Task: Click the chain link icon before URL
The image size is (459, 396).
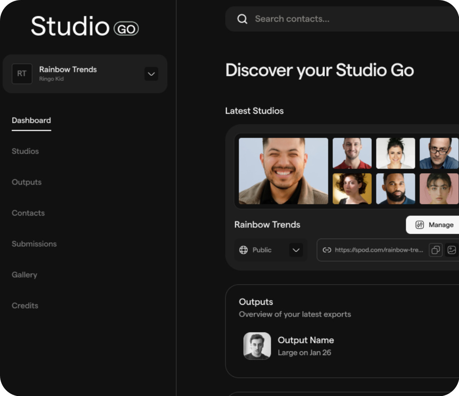Action: 327,250
